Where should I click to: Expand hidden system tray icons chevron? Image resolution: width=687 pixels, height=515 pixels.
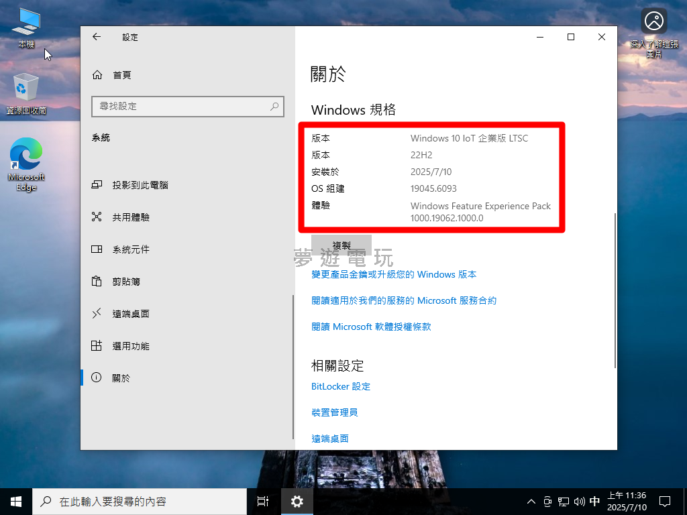point(531,502)
